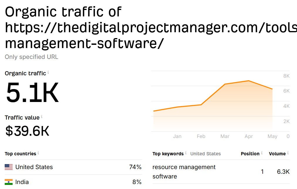The width and height of the screenshot is (297, 189).
Task: Click the 6.3K keyword volume value
Action: 283,172
